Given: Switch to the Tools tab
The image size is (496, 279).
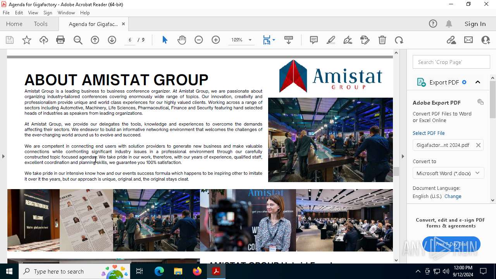Looking at the screenshot, I should click(x=41, y=24).
